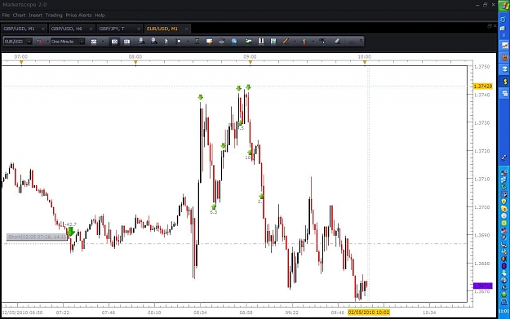Image resolution: width=510 pixels, height=319 pixels.
Task: Click the first magnifier zoom icon
Action: click(141, 42)
